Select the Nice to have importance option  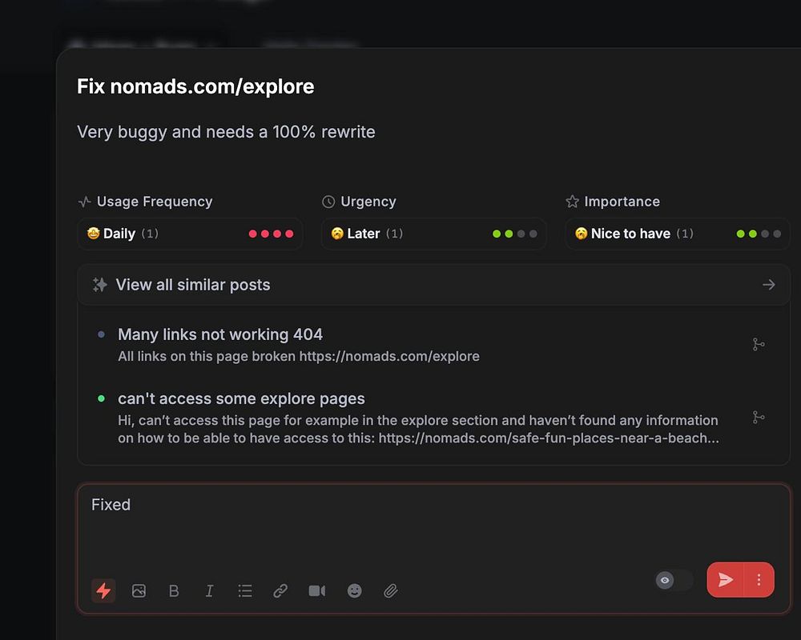678,234
